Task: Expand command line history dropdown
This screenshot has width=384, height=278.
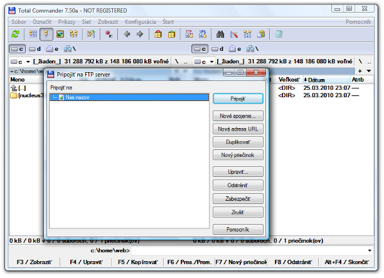Action: 370,250
